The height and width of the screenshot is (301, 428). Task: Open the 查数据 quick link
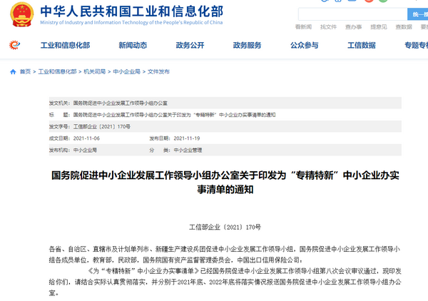click(x=403, y=27)
